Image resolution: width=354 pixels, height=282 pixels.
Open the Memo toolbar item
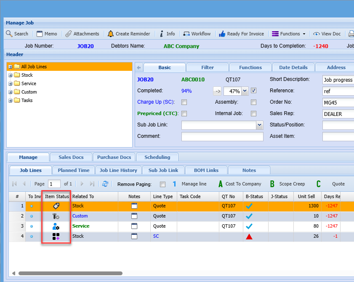[47, 34]
